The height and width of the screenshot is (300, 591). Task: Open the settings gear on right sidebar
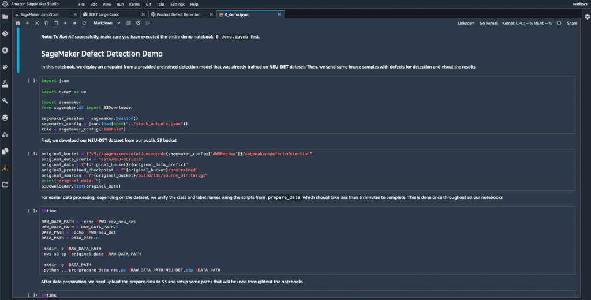point(587,17)
